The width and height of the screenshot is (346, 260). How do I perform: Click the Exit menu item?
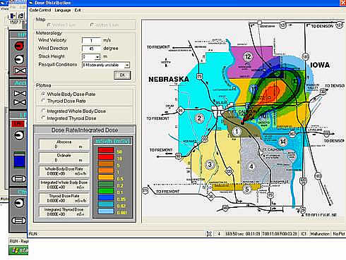click(78, 10)
